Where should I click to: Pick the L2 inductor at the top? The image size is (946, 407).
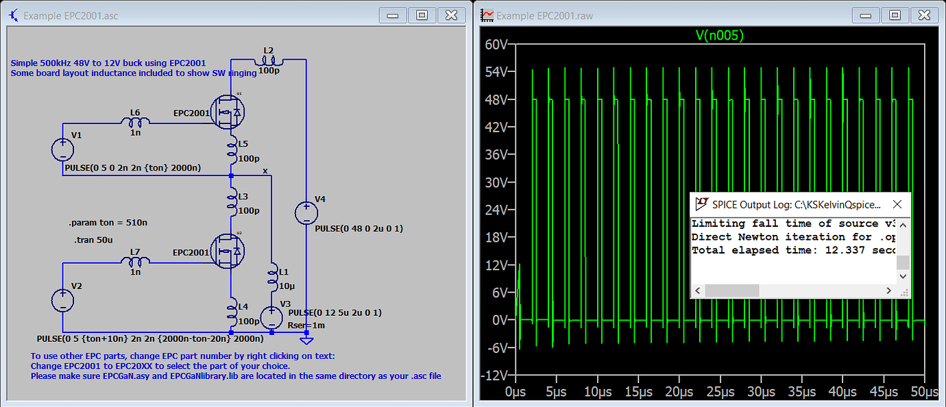267,60
